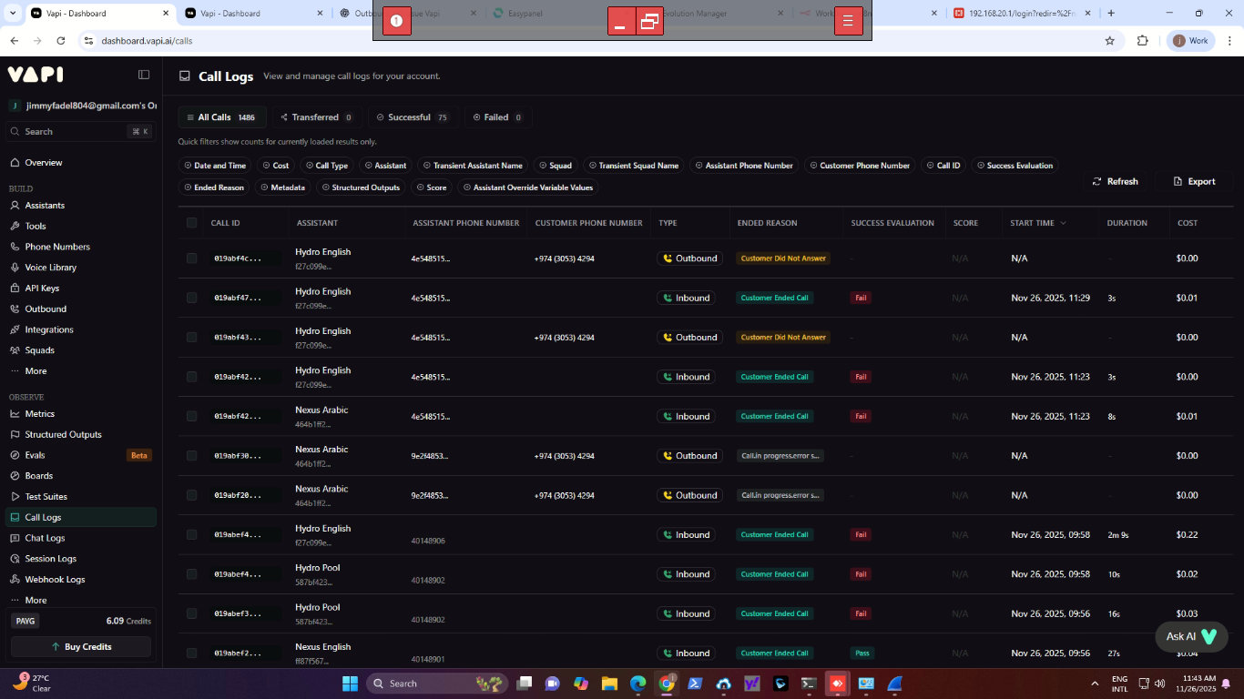Open the Date and Time filter
Viewport: 1244px width, 699px height.
tap(215, 166)
